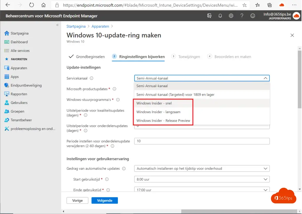The width and height of the screenshot is (302, 214).
Task: Open Start gebruikstijd 8:00 uur dropdown
Action: coord(202,179)
